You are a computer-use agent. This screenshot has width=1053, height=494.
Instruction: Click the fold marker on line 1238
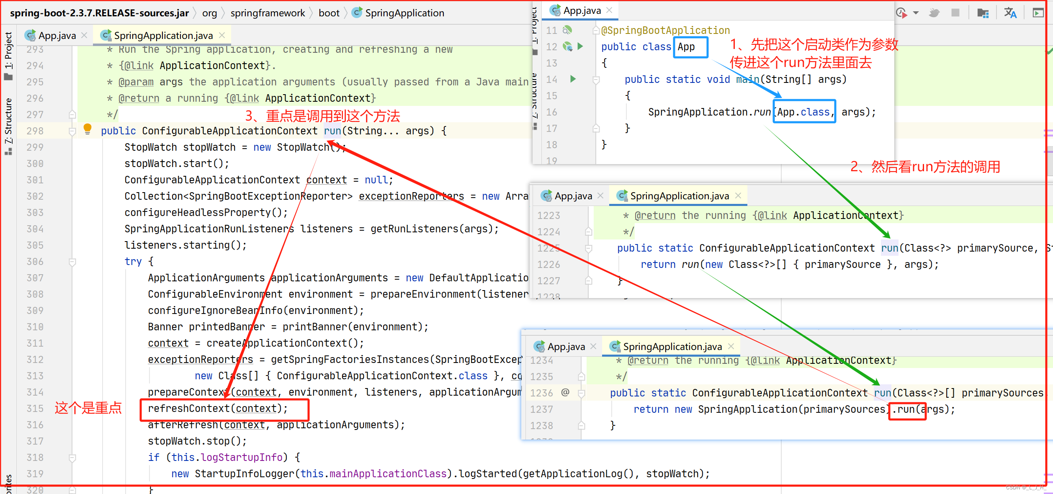tap(581, 425)
